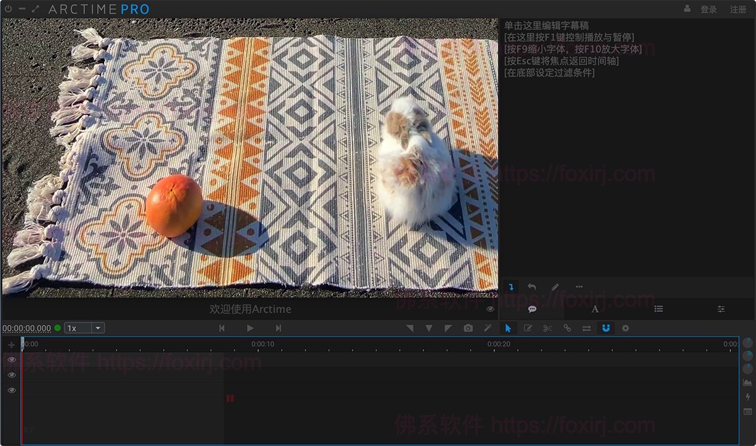Viewport: 756px width, 446px height.
Task: Select the scissors split subtitle tool
Action: [546, 328]
